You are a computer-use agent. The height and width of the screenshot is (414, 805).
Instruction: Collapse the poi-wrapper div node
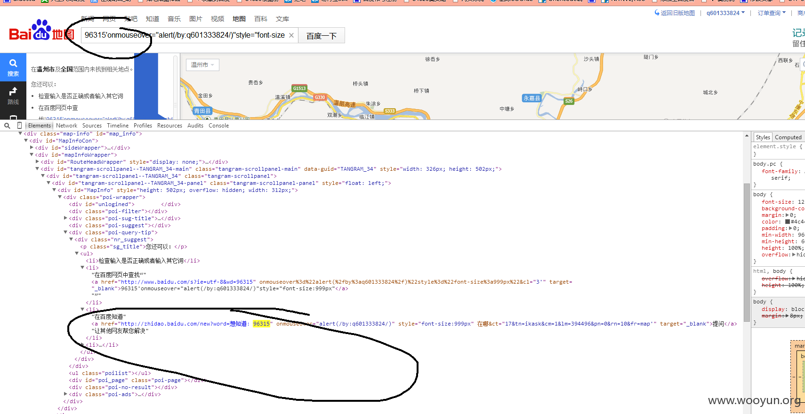pyautogui.click(x=60, y=197)
